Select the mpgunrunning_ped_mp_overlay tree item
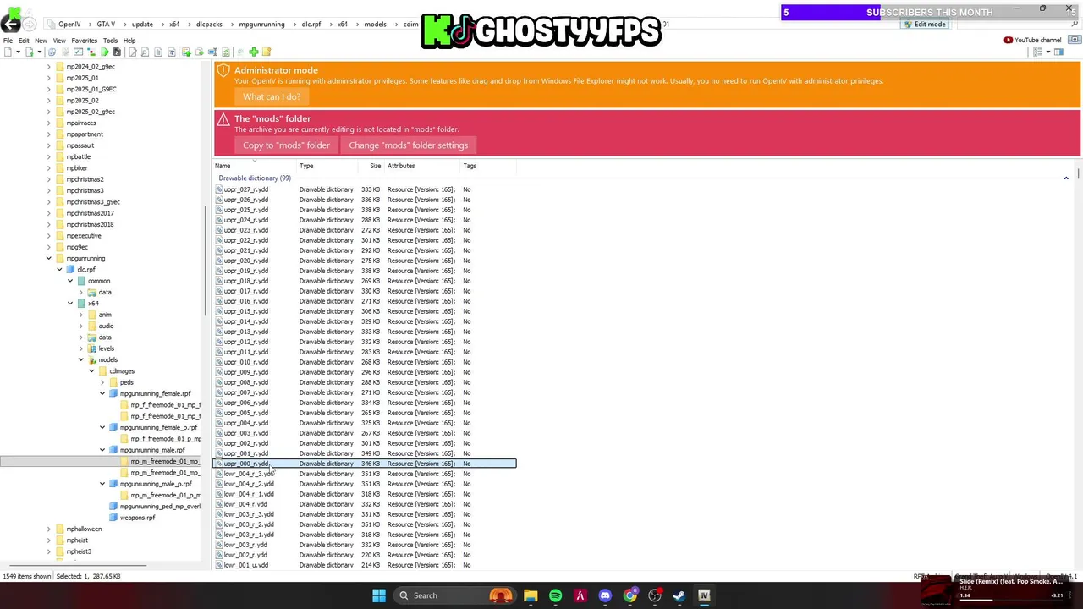Image resolution: width=1083 pixels, height=609 pixels. (x=160, y=507)
